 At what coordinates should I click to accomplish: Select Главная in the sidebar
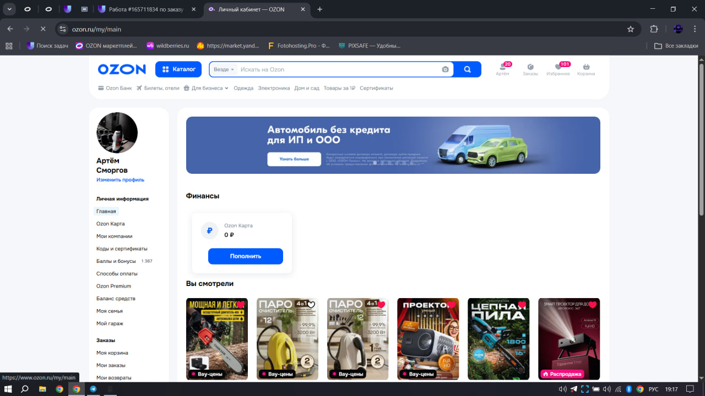106,211
